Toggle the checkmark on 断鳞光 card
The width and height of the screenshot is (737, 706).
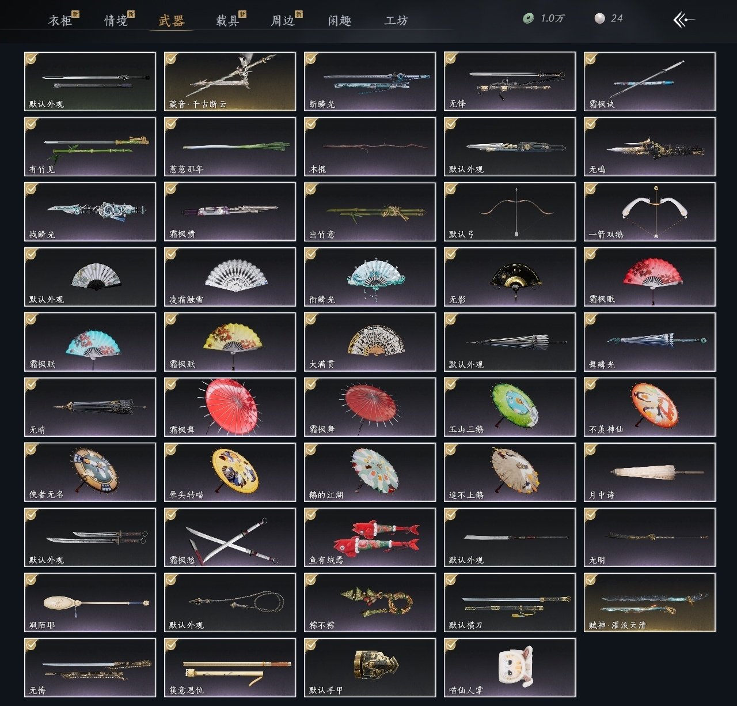(x=311, y=59)
